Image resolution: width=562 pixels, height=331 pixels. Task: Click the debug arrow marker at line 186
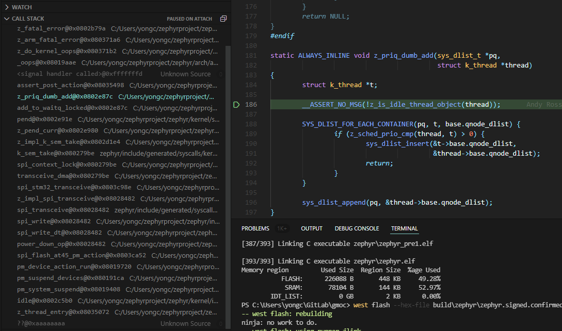[236, 105]
